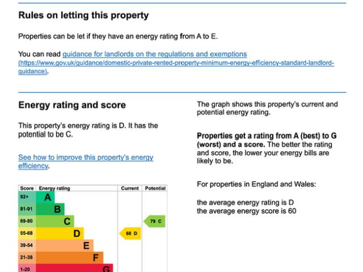Click the 'Potential' column header in chart

click(x=154, y=188)
